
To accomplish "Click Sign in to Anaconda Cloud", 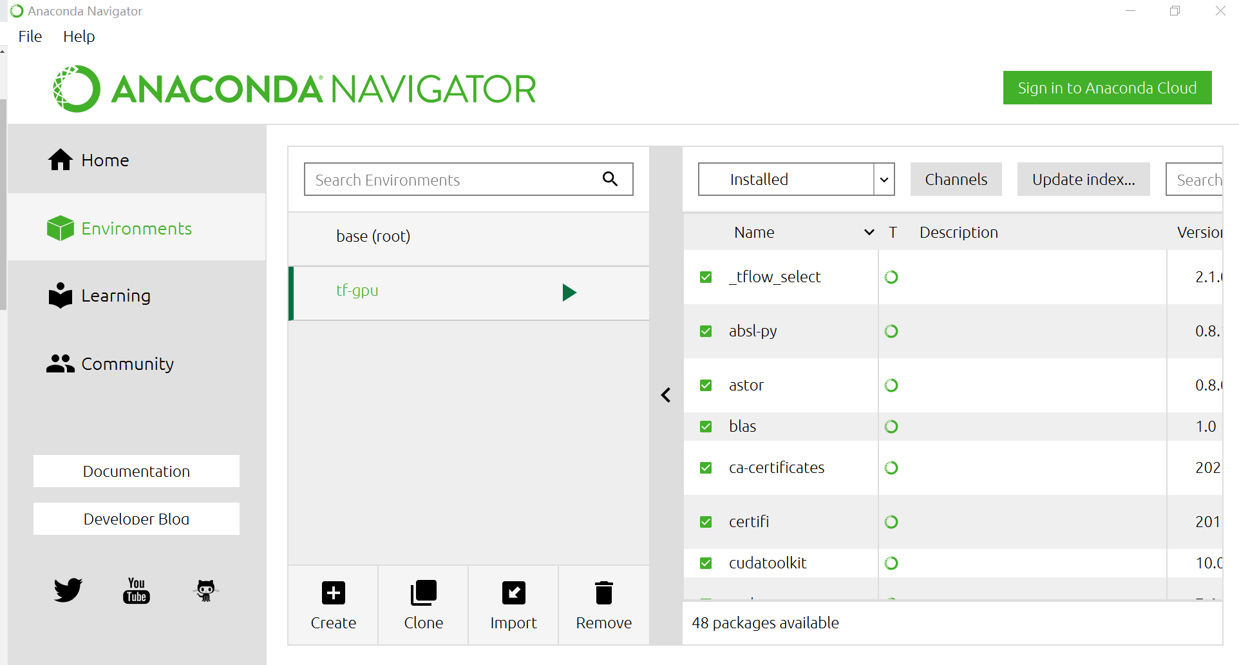I will tap(1108, 88).
